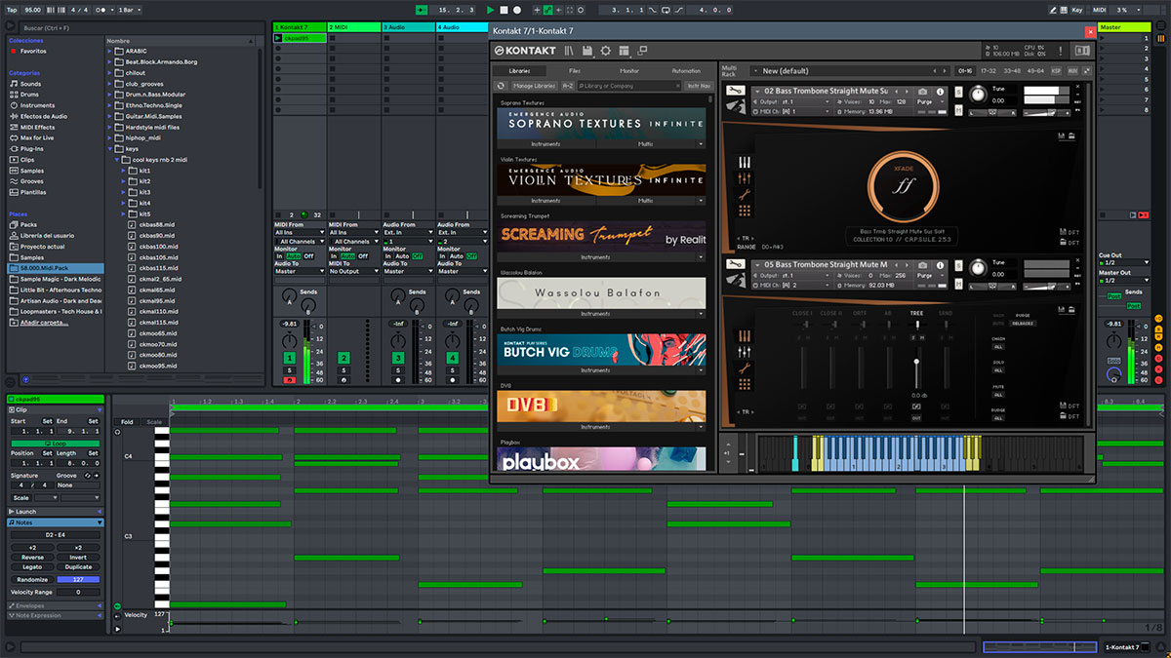The width and height of the screenshot is (1171, 658).
Task: Select mixer faders icon in lower instrument
Action: pos(745,351)
